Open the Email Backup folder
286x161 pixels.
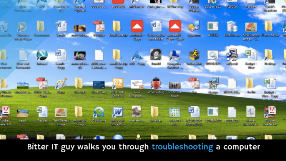point(117,26)
